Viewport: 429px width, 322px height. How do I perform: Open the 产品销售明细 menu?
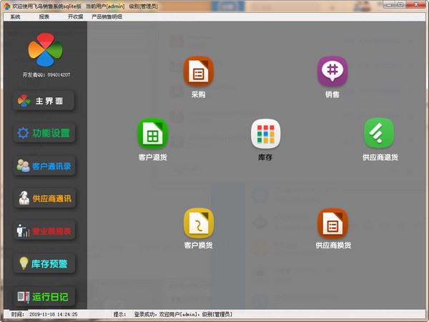pyautogui.click(x=107, y=16)
